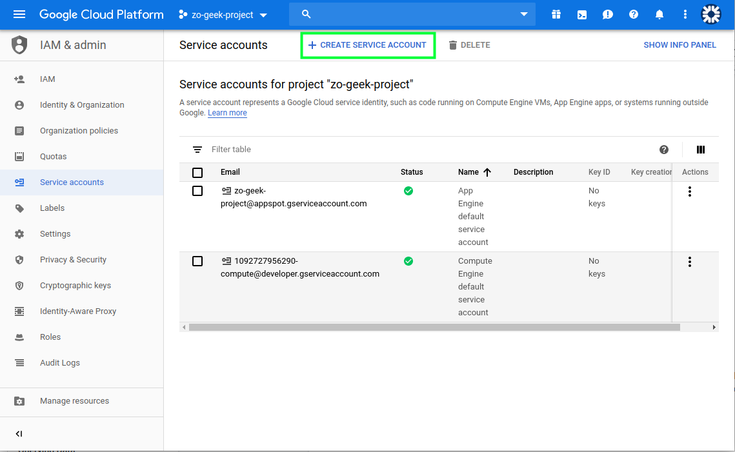Click the scrollbar right arrow
The width and height of the screenshot is (735, 452).
pyautogui.click(x=714, y=328)
